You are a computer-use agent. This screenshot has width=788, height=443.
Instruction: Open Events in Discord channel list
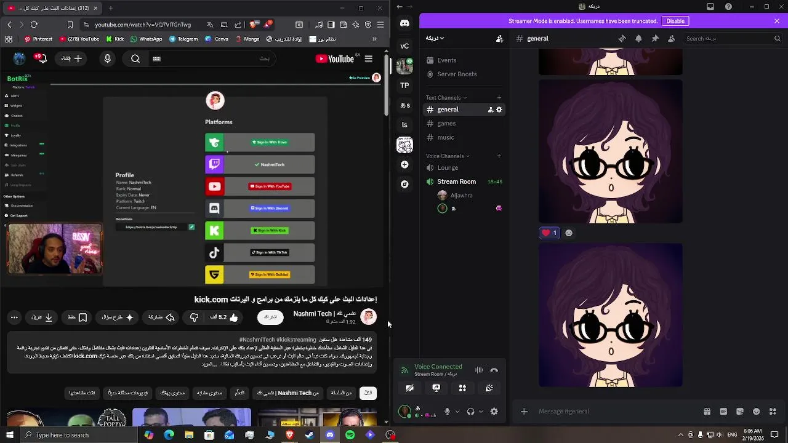pyautogui.click(x=464, y=60)
